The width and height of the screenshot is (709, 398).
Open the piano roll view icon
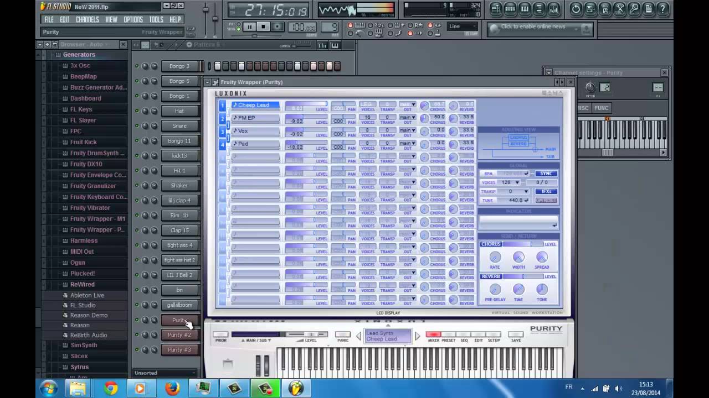click(x=525, y=9)
